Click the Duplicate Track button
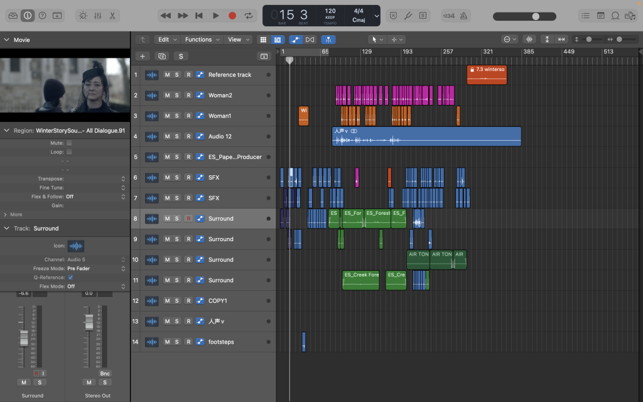 [x=162, y=56]
